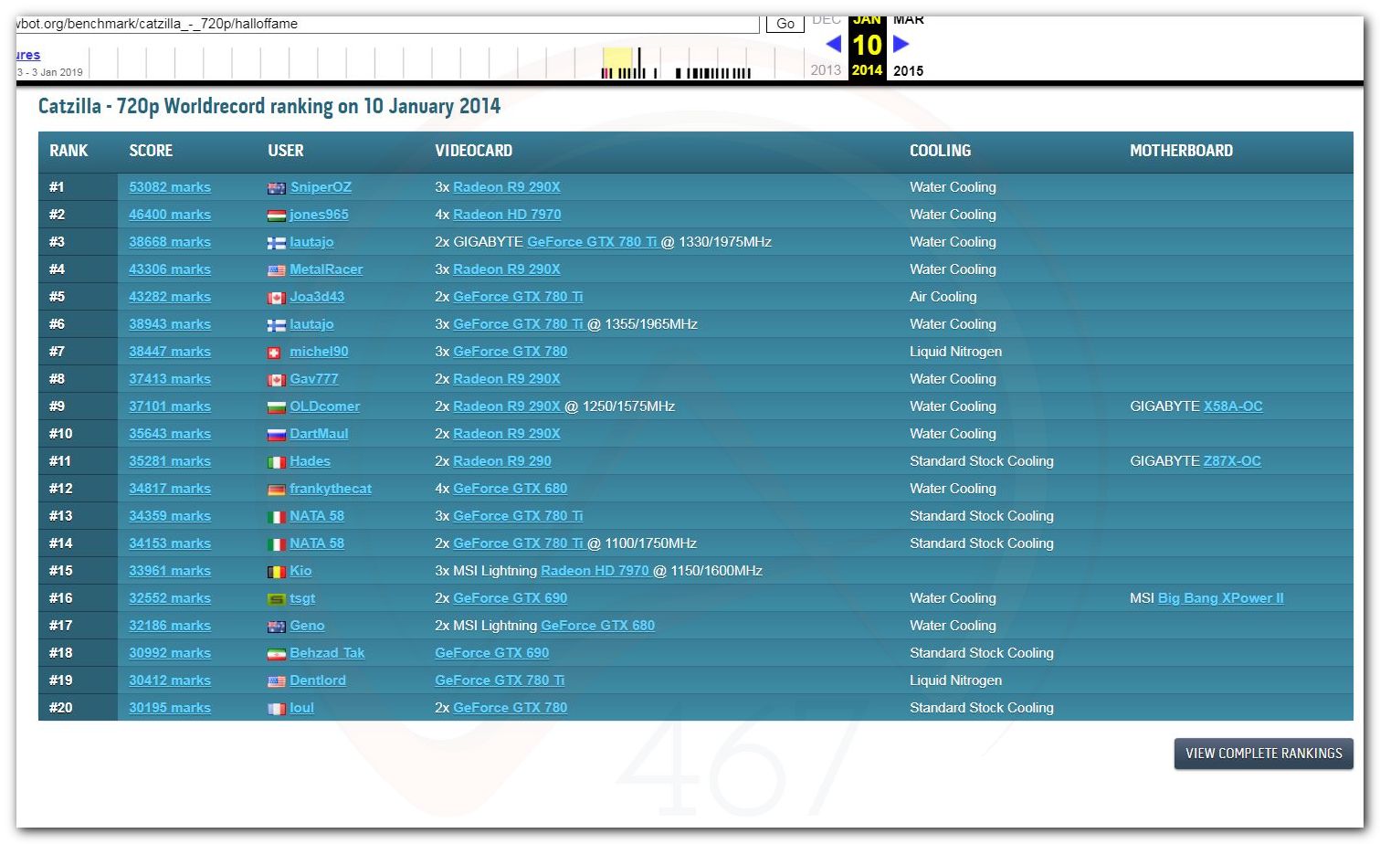Screen dimensions: 1380x844
Task: Open Big Bang XPower II motherboard link
Action: (x=1221, y=598)
